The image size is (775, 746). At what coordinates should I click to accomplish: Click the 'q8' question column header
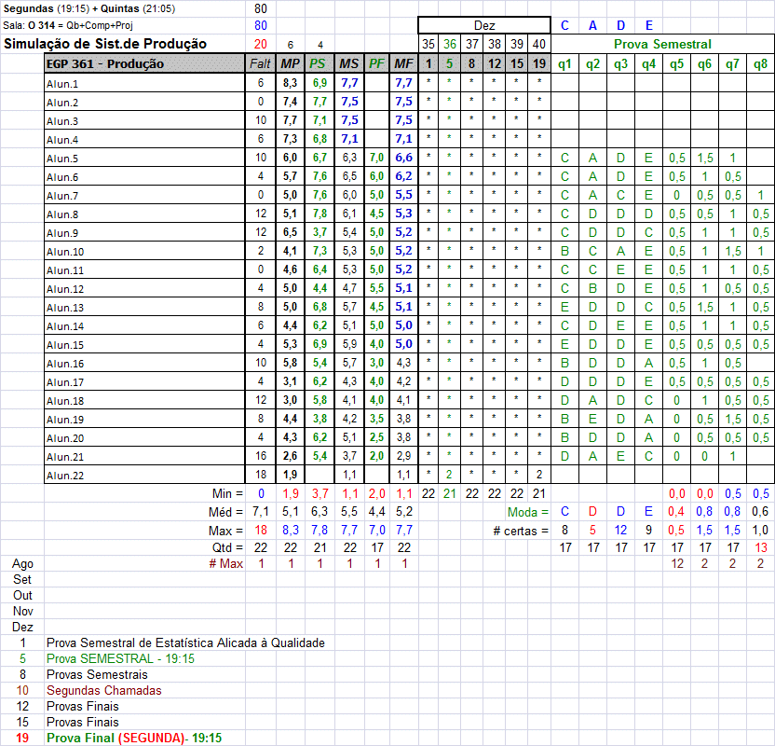pyautogui.click(x=760, y=63)
